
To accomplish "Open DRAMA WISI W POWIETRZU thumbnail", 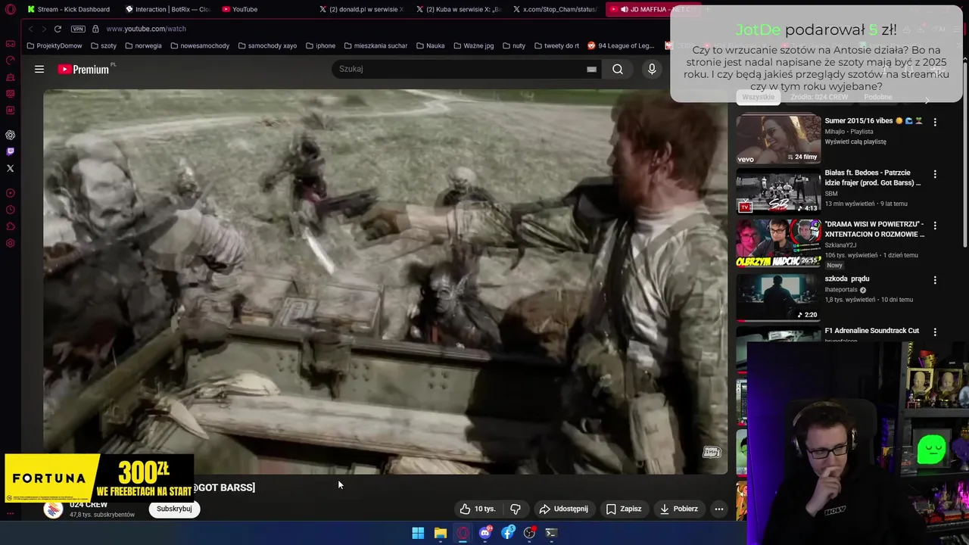I will (x=778, y=243).
